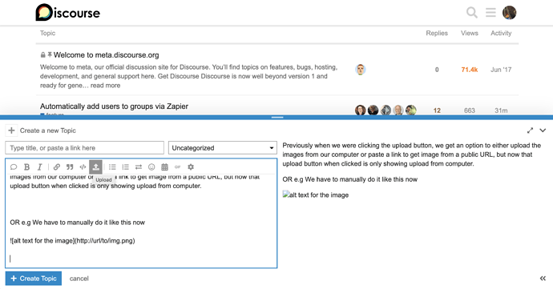Viewport: 553px width, 289px height.
Task: Click the Create Topic button
Action: pos(34,279)
